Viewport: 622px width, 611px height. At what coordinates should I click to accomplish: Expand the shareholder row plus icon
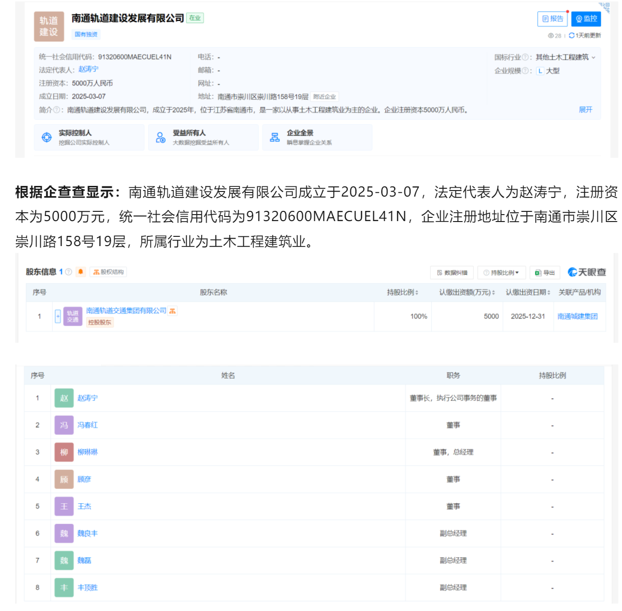tap(58, 316)
